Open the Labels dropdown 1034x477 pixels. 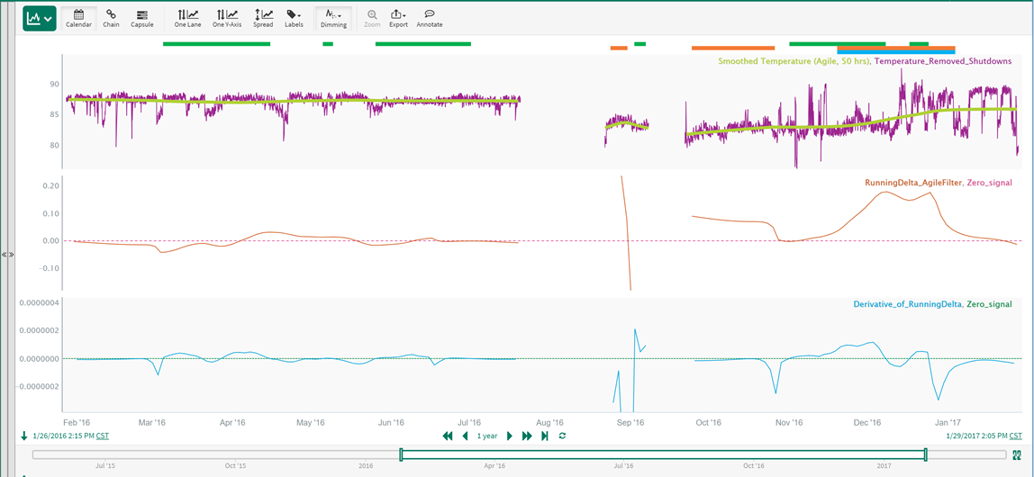294,18
